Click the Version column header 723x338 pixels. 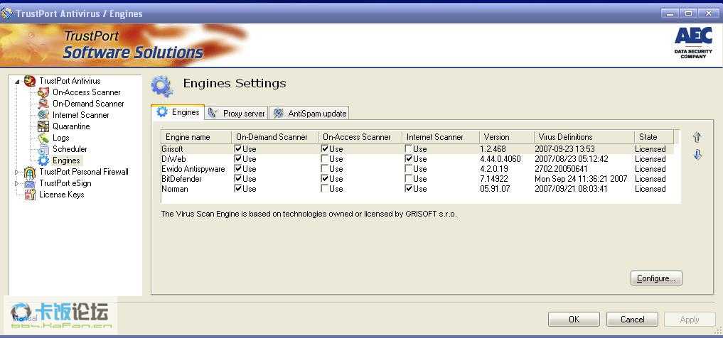tap(507, 137)
